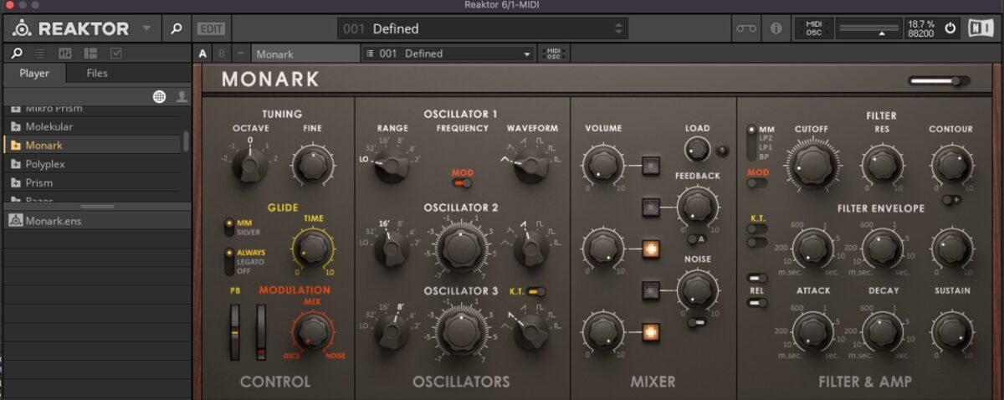
Task: Click the PB pitch bend wheel
Action: point(236,332)
